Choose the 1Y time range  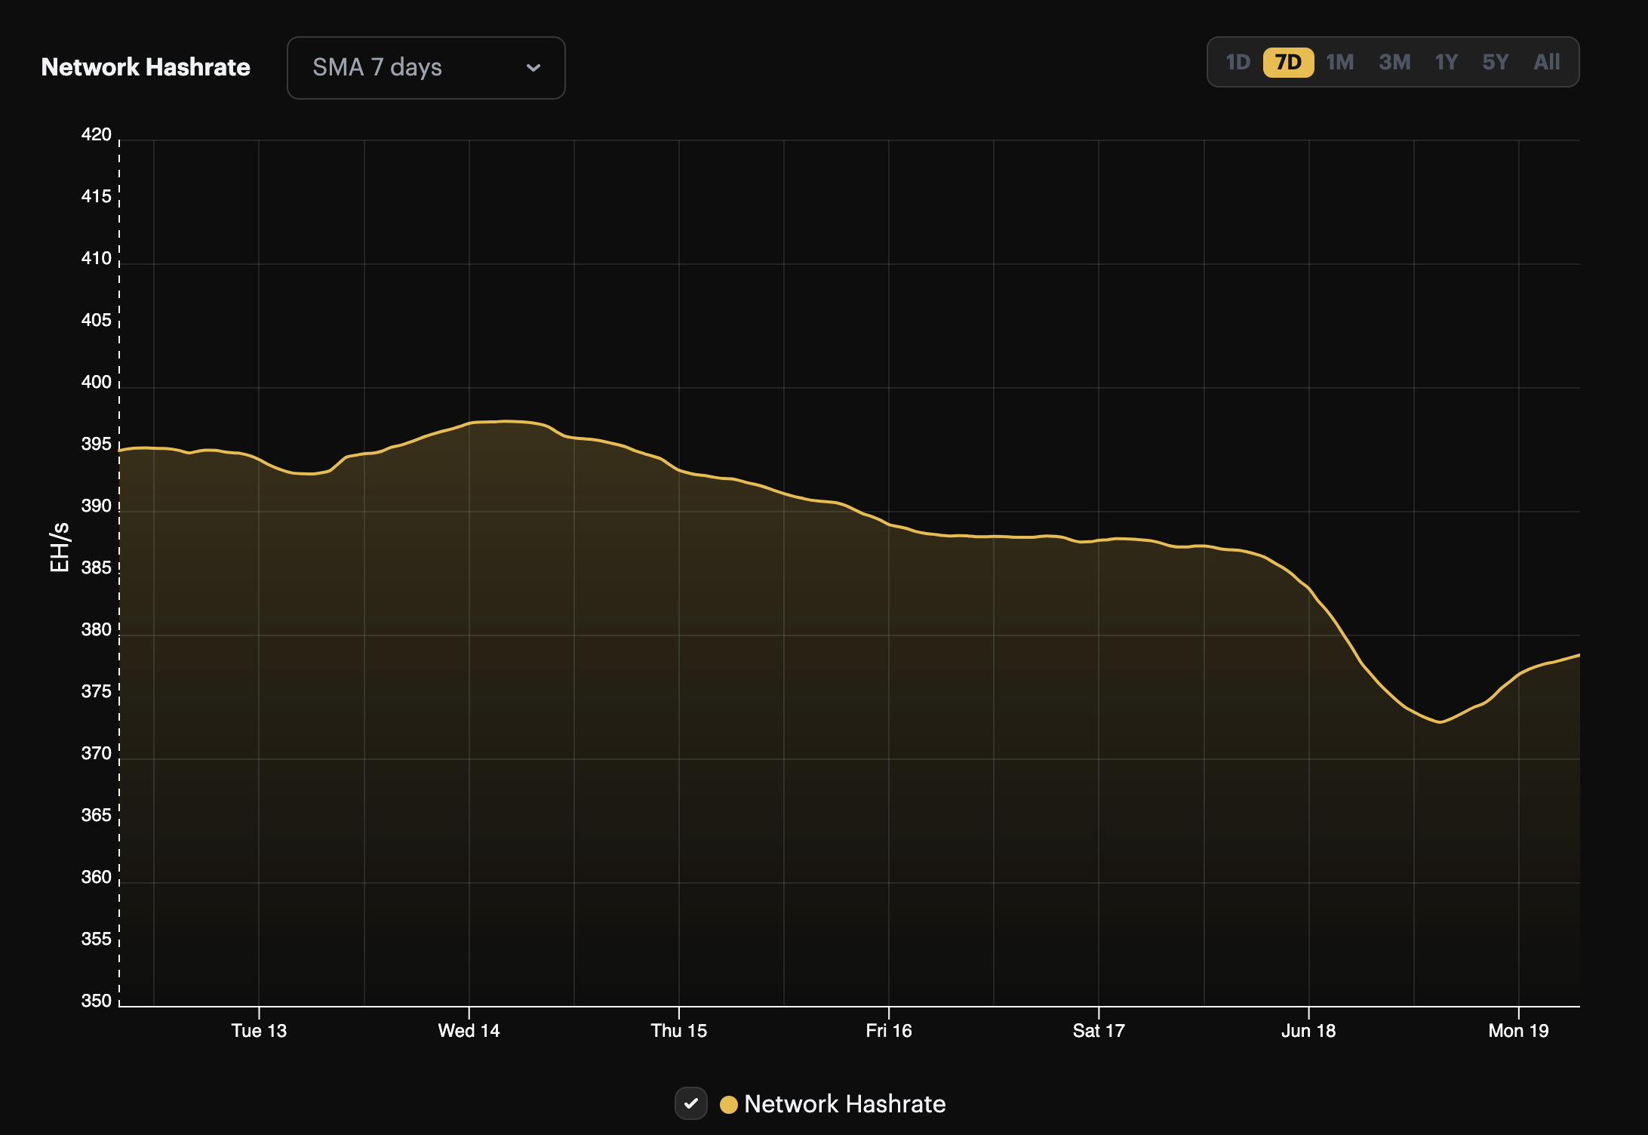click(x=1446, y=62)
